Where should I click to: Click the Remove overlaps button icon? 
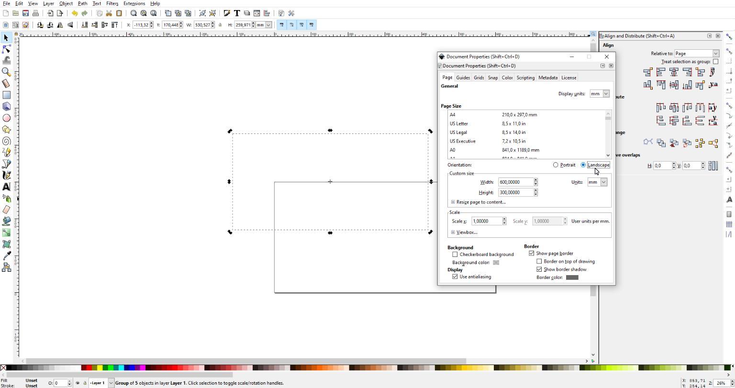tap(713, 166)
